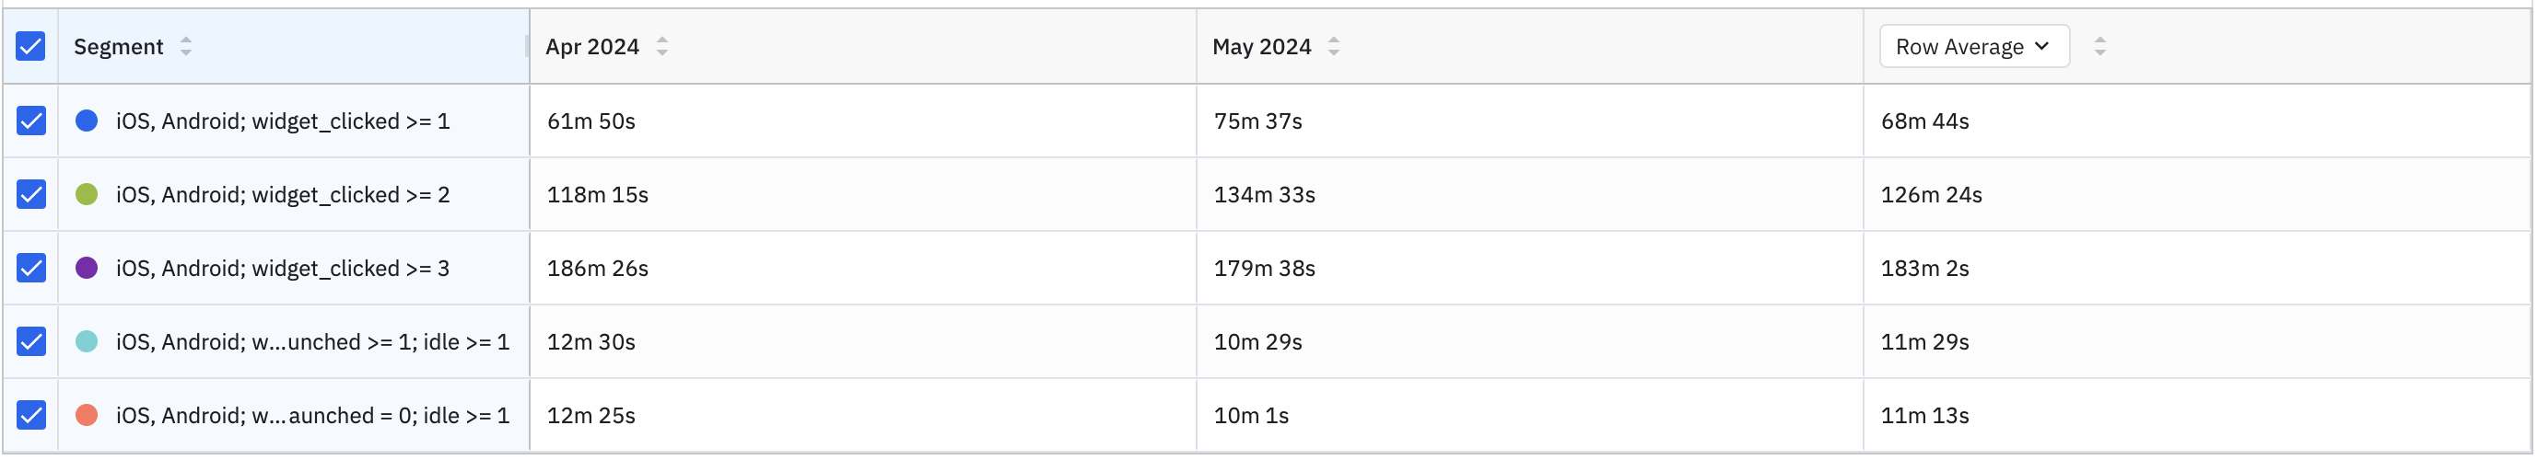Click the May 2024 column header
2537x460 pixels.
(1262, 46)
